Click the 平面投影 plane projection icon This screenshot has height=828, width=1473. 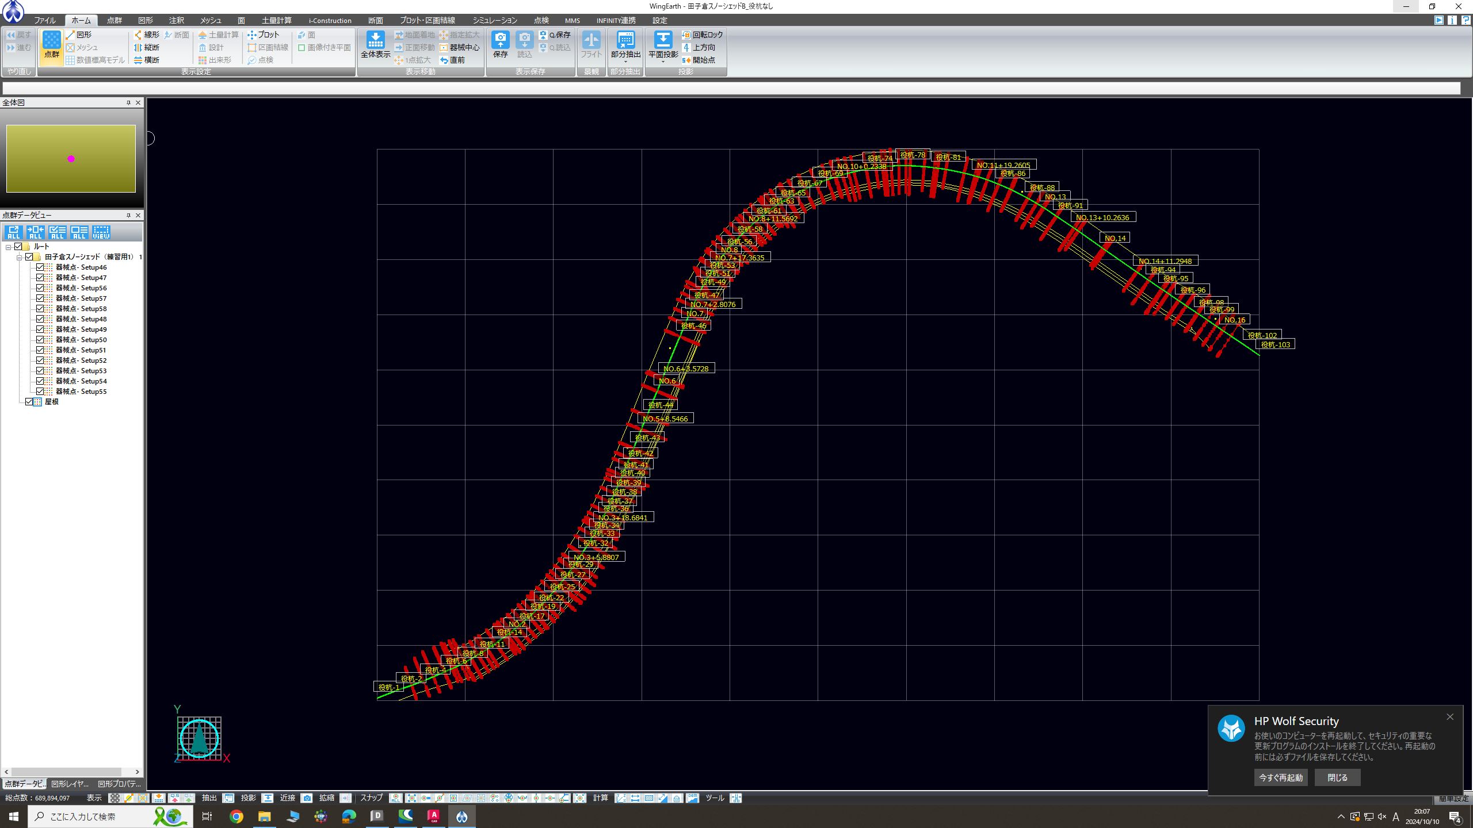[663, 40]
